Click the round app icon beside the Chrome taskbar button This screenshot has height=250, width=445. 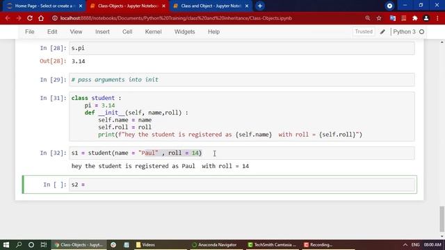[113, 244]
